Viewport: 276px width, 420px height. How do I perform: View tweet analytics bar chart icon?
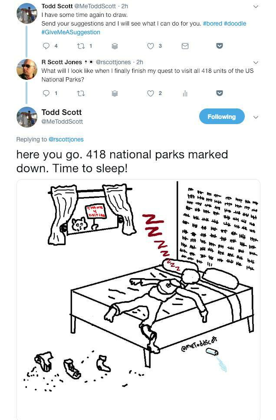[185, 93]
